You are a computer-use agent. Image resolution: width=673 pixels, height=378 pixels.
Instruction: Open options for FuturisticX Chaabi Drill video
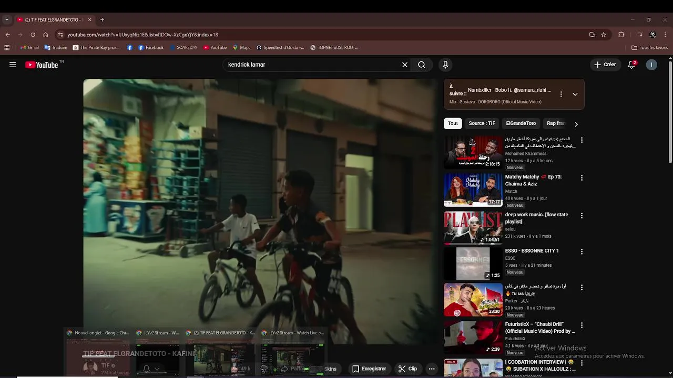pos(582,325)
